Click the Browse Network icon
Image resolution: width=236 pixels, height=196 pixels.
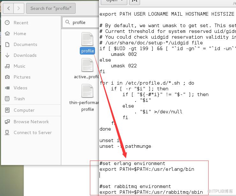click(7, 122)
